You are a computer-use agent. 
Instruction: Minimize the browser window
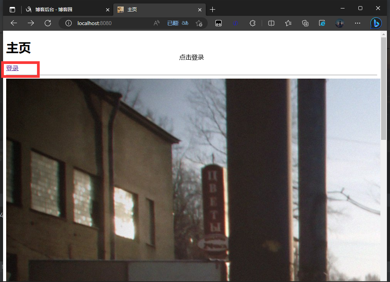point(343,8)
